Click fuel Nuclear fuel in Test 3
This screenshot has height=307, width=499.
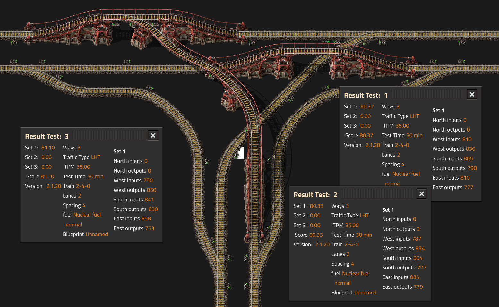pyautogui.click(x=82, y=215)
